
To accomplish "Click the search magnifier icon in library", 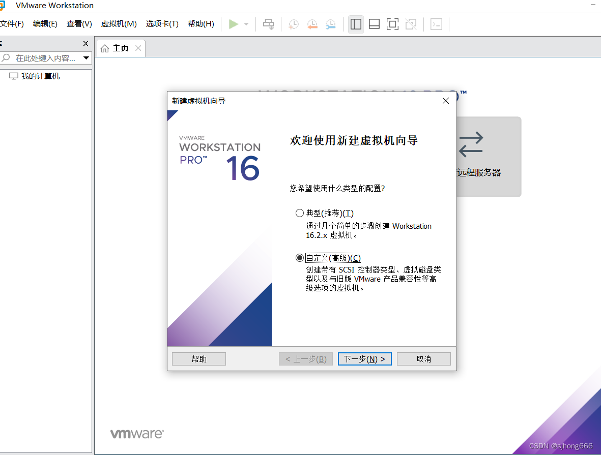I will pyautogui.click(x=6, y=58).
